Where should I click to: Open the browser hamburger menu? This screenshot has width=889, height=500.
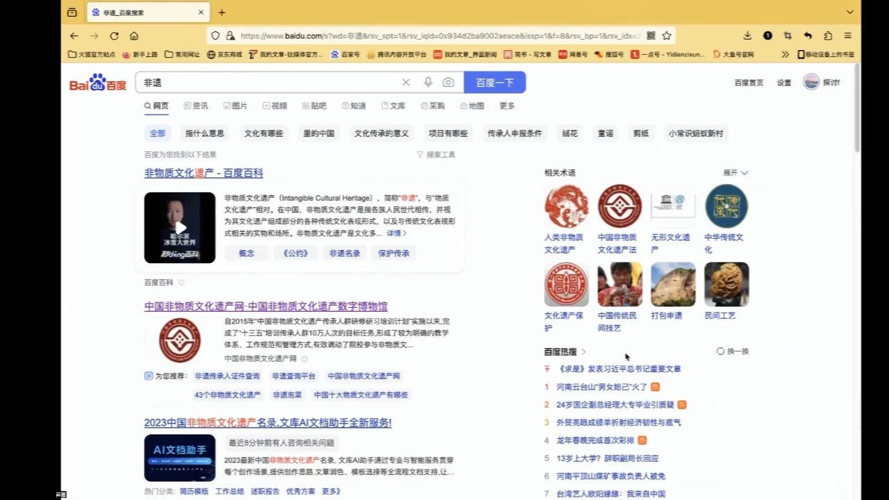pos(848,35)
